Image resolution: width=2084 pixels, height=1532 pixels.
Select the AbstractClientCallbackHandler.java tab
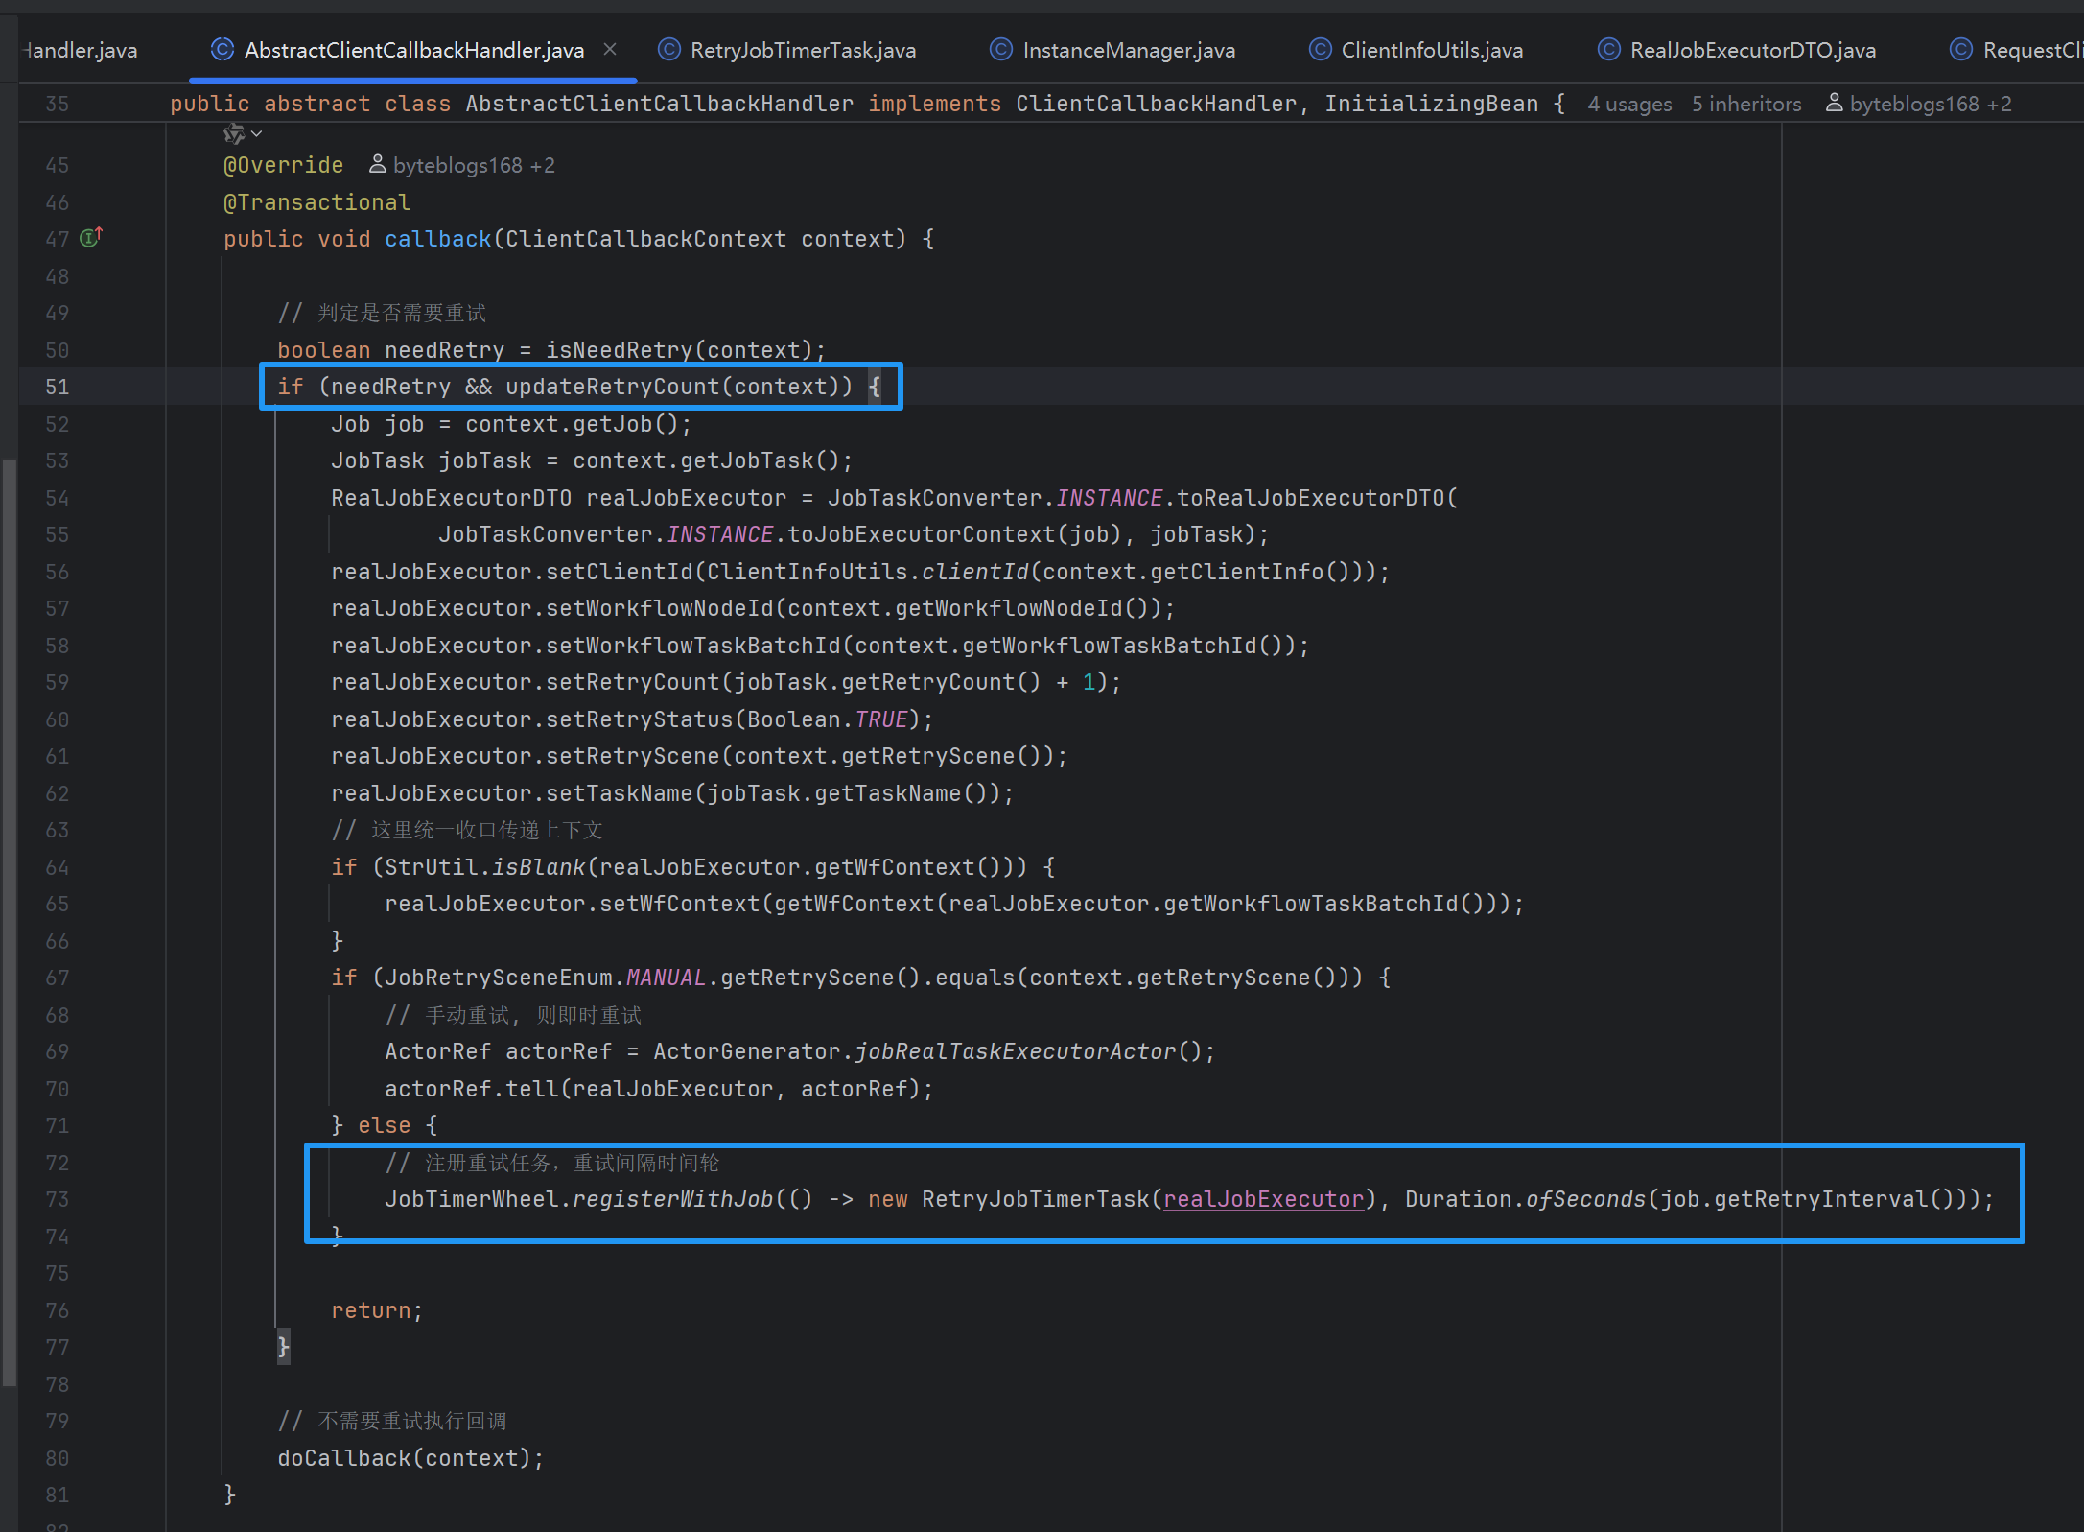coord(414,50)
